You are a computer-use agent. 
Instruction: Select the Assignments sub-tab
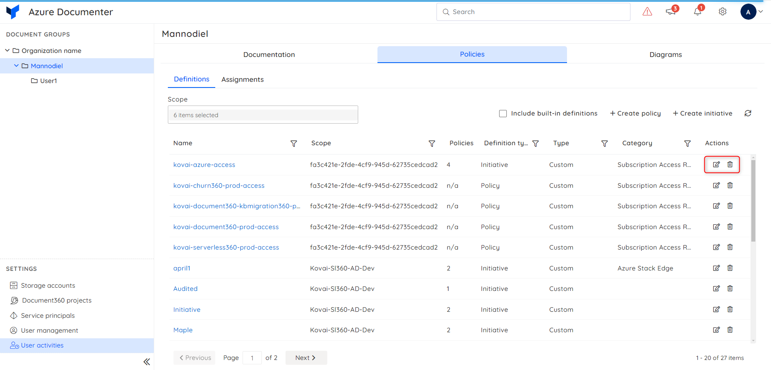(243, 79)
